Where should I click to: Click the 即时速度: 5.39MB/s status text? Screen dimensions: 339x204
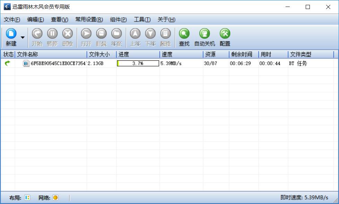tap(304, 197)
